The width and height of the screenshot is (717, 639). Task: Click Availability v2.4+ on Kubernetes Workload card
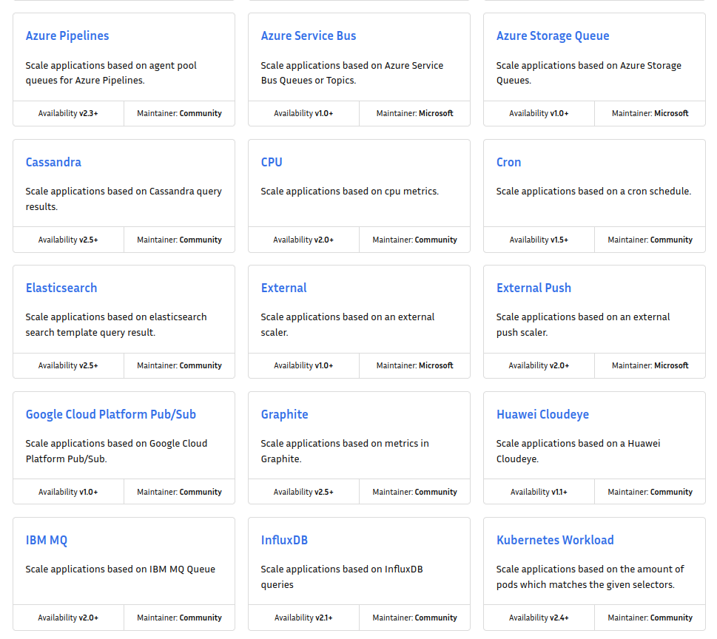click(539, 618)
